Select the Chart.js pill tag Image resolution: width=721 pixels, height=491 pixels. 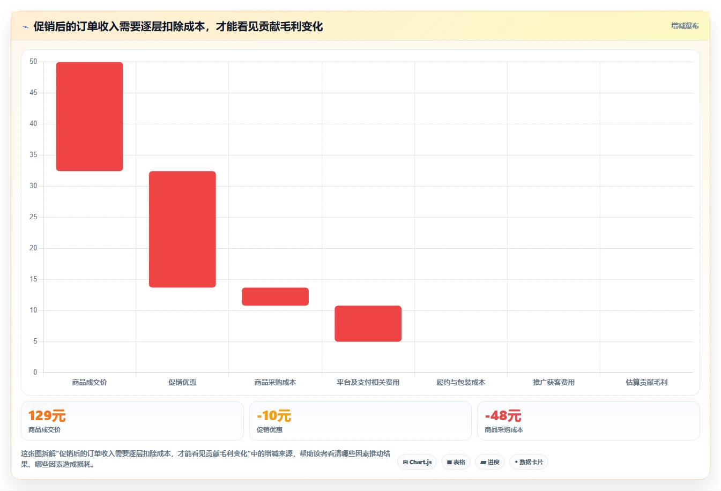tap(417, 462)
